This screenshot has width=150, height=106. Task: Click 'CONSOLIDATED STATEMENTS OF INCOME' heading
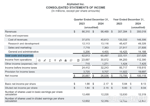pos(76,7)
